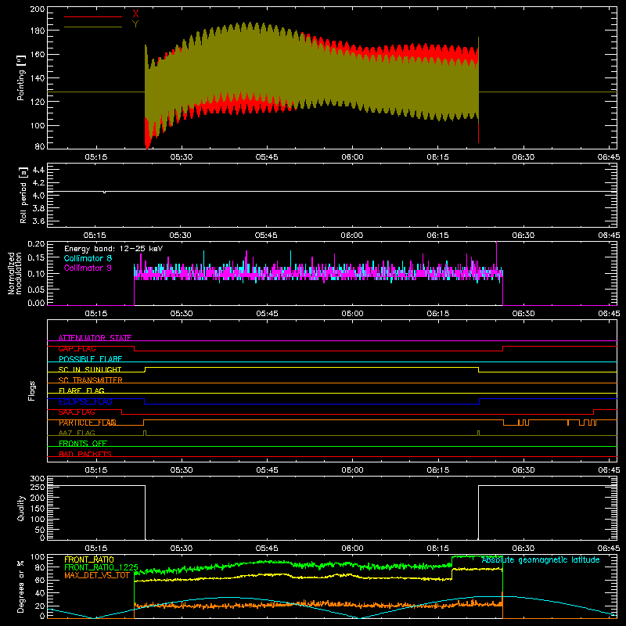Click the 0.20 tick on the modulation axis
The width and height of the screenshot is (626, 626).
[x=36, y=244]
